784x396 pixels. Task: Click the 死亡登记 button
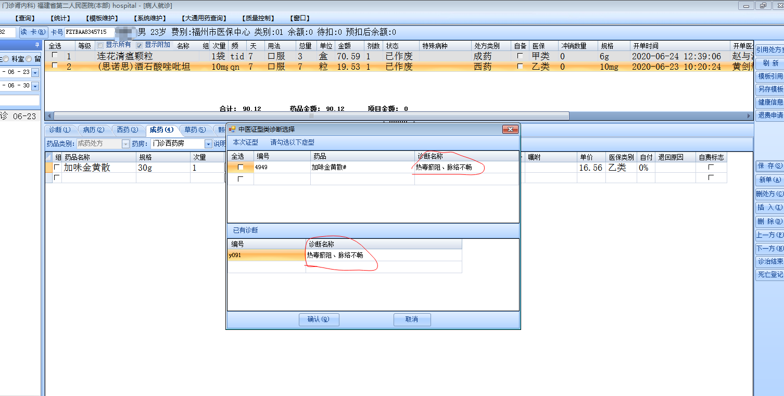770,274
